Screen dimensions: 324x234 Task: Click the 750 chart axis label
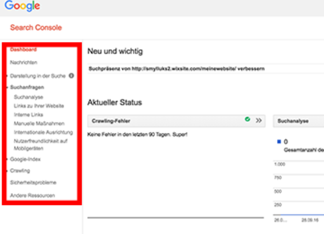pyautogui.click(x=278, y=178)
